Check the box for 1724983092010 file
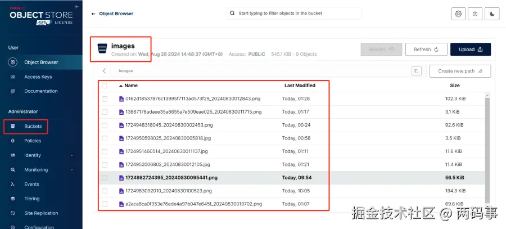 click(x=104, y=191)
